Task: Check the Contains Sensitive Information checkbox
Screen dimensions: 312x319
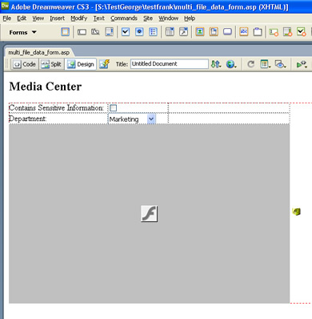Action: pyautogui.click(x=114, y=108)
